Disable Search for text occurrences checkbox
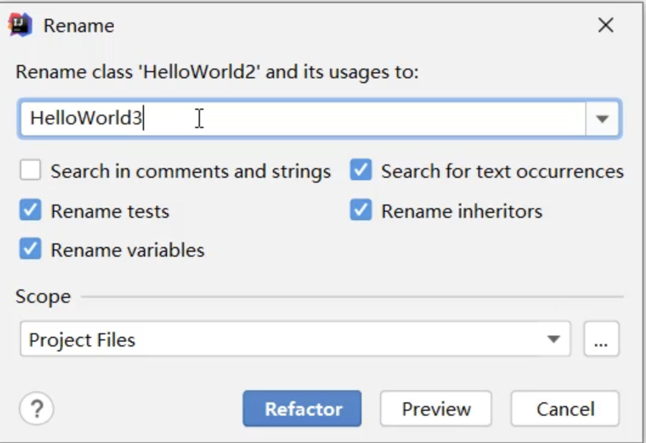This screenshot has height=443, width=646. (x=360, y=171)
